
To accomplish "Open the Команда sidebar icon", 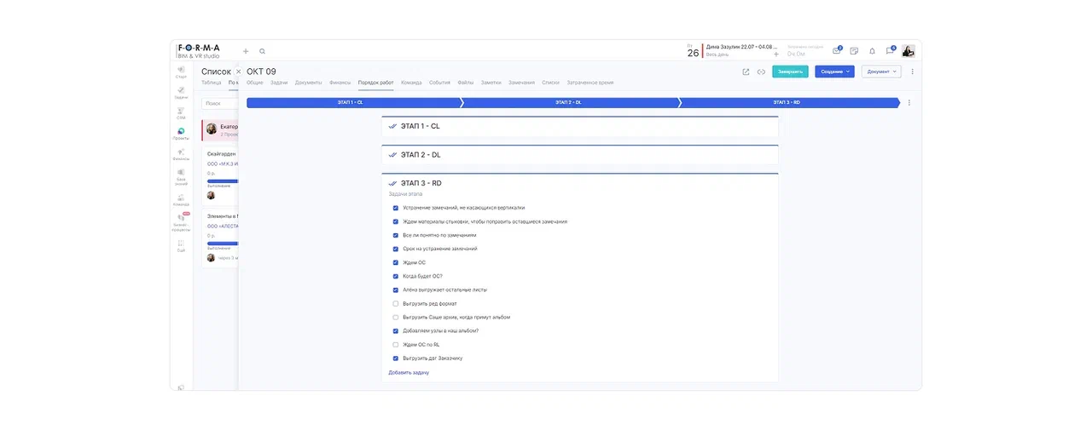I will click(181, 199).
